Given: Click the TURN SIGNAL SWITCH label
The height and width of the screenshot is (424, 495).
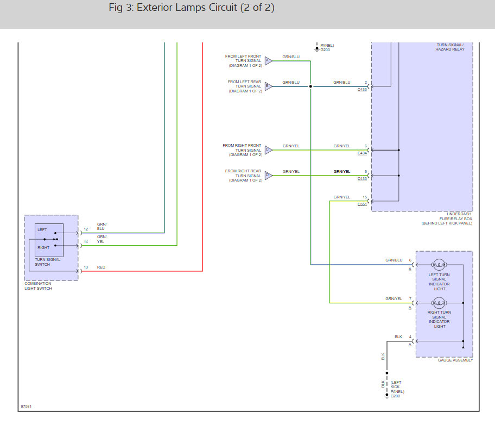Looking at the screenshot, I should tap(47, 262).
